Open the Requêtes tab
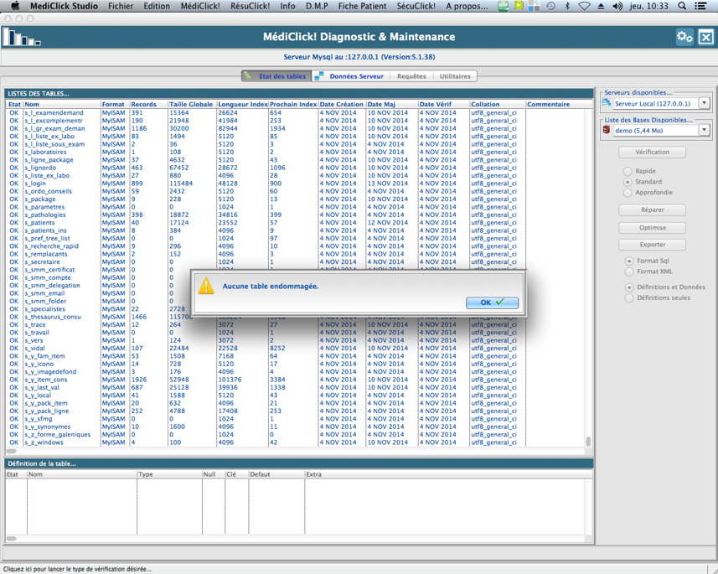This screenshot has width=718, height=574. click(411, 76)
